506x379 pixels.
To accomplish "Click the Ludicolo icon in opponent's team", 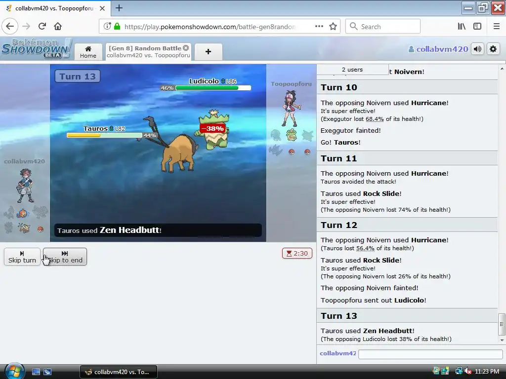I will tap(292, 135).
